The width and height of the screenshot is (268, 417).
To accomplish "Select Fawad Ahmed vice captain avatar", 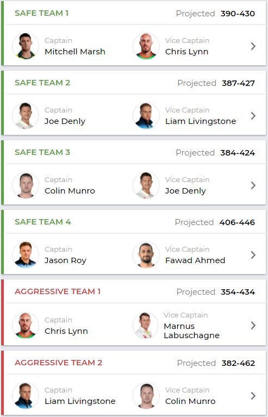I will (146, 255).
